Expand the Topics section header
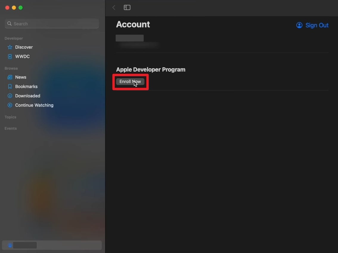The height and width of the screenshot is (253, 338). tap(10, 117)
